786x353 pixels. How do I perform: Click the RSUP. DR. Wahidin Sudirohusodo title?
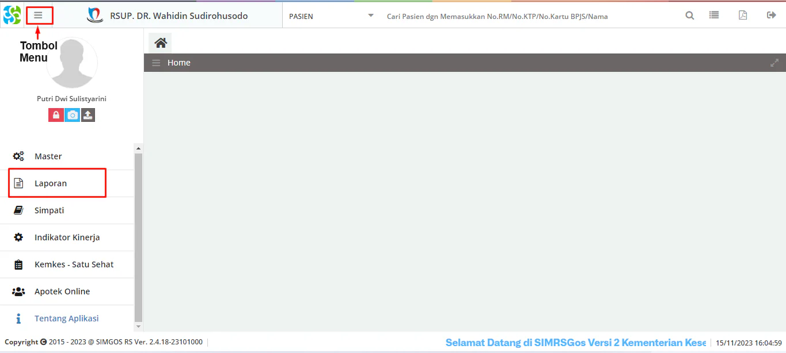pyautogui.click(x=179, y=16)
